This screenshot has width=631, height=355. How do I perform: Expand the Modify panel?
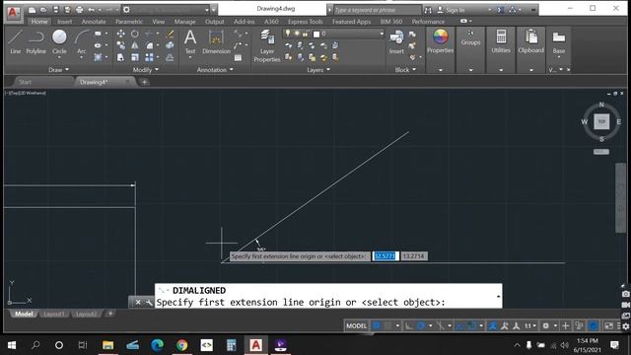click(145, 70)
